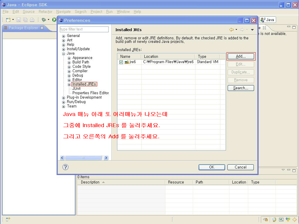Open the Project menu

96,12
